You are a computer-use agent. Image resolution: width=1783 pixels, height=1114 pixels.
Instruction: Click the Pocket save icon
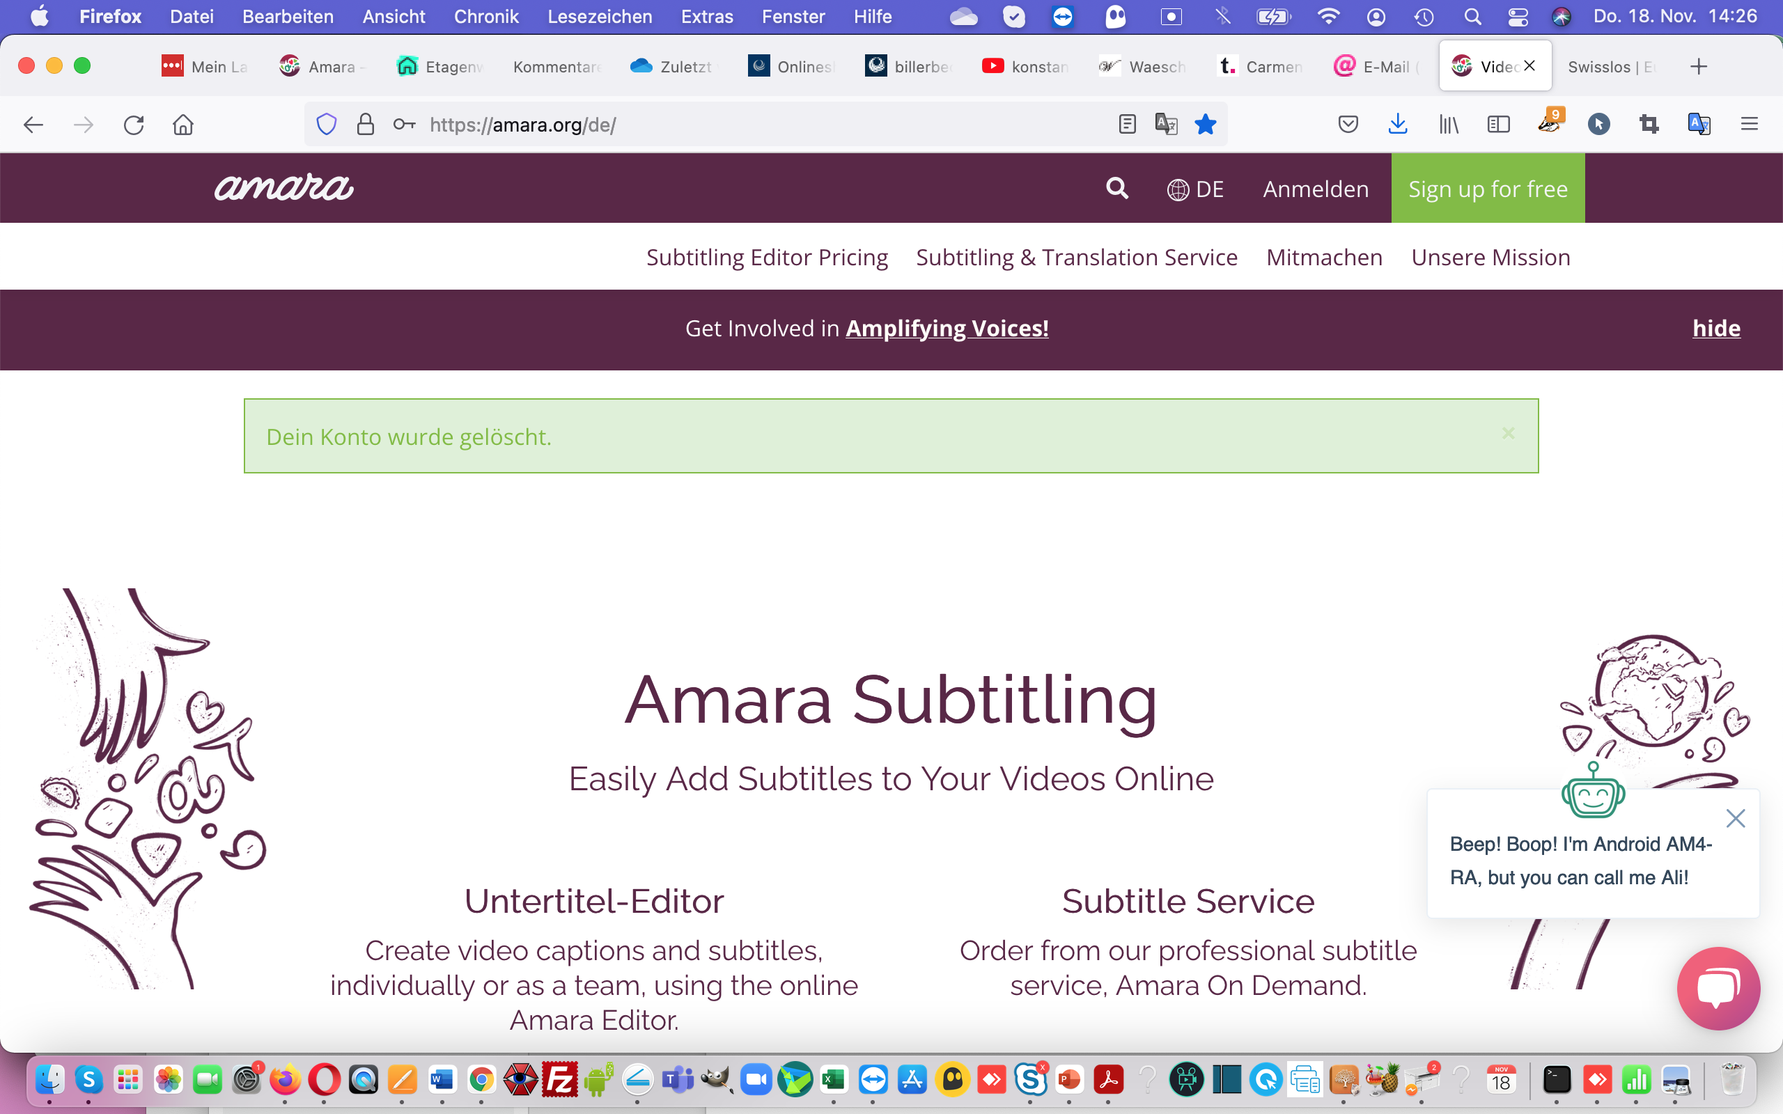1348,124
